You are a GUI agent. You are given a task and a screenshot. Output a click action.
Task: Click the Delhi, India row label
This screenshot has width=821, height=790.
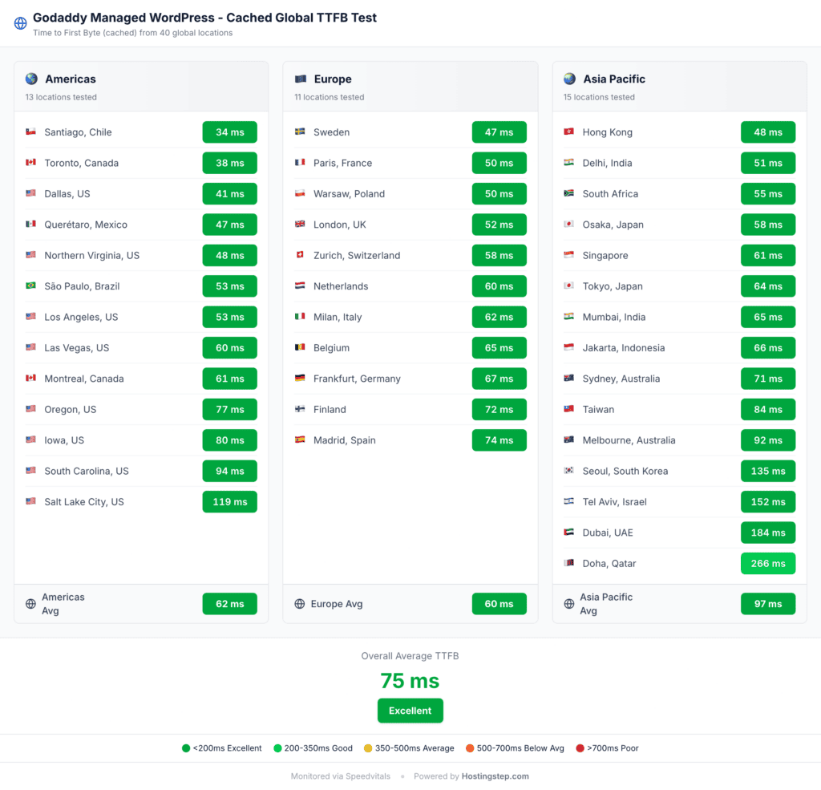click(608, 163)
